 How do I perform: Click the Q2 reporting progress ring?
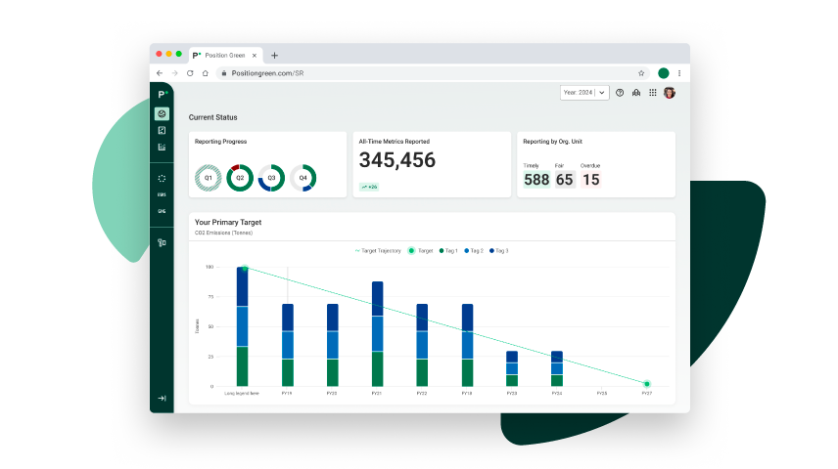(240, 178)
